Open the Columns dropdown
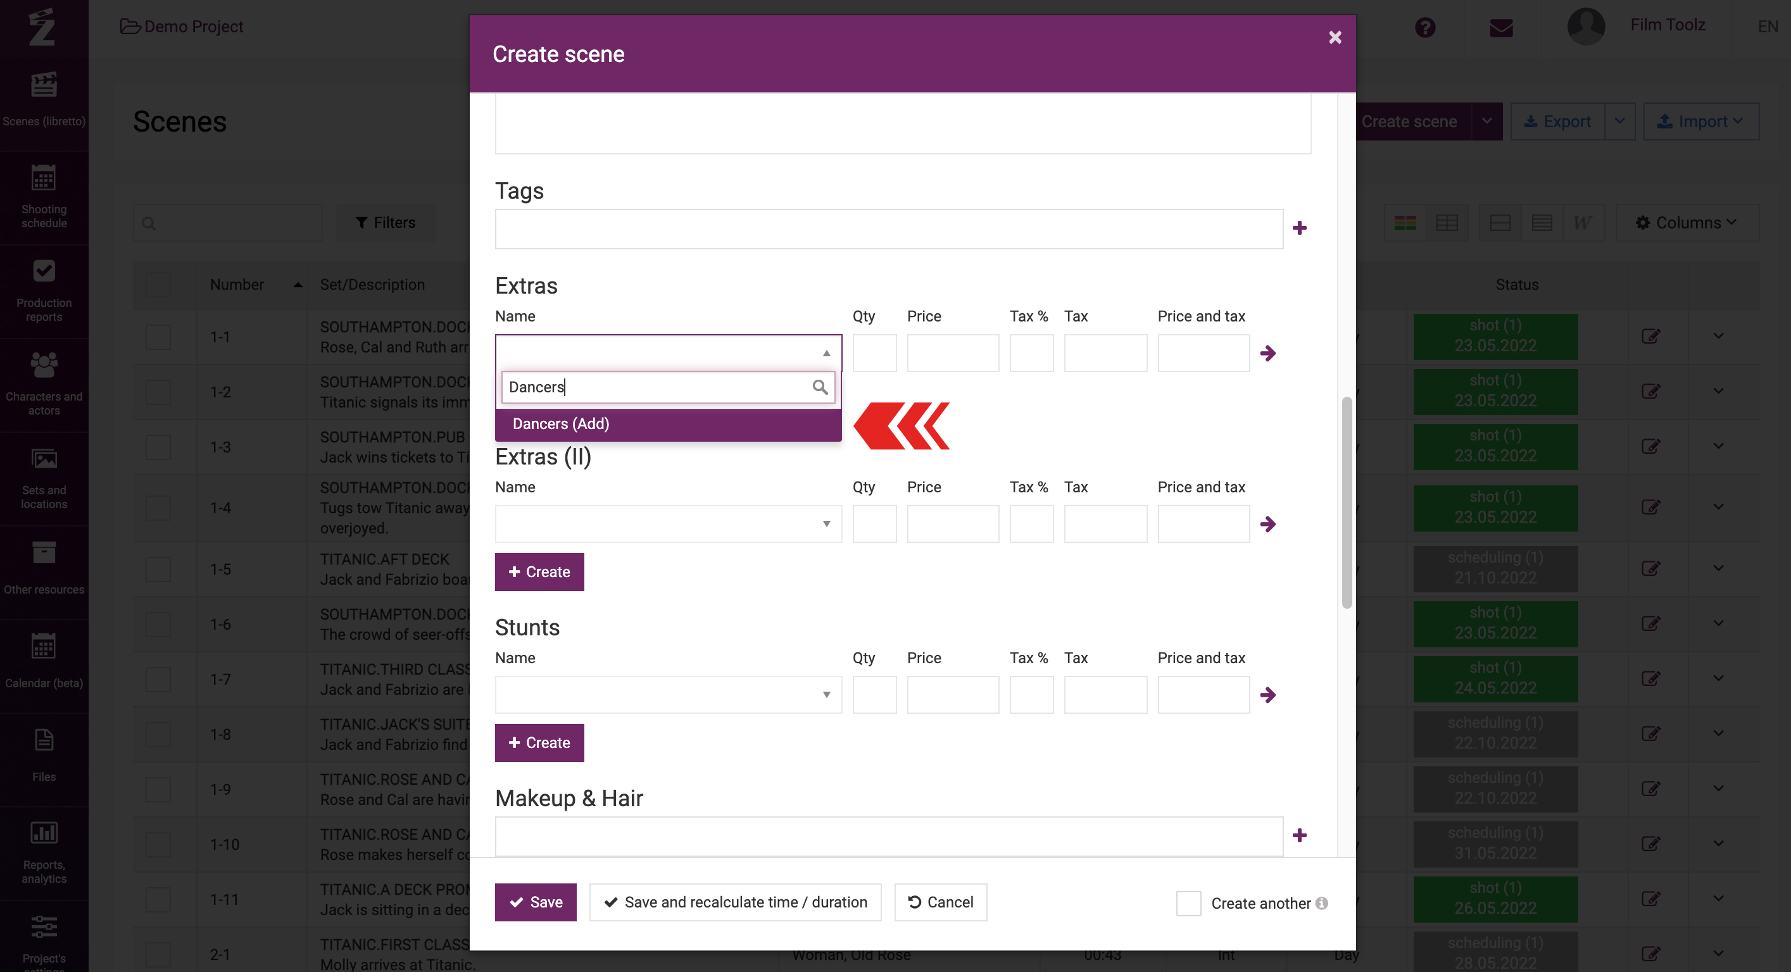 click(1687, 223)
